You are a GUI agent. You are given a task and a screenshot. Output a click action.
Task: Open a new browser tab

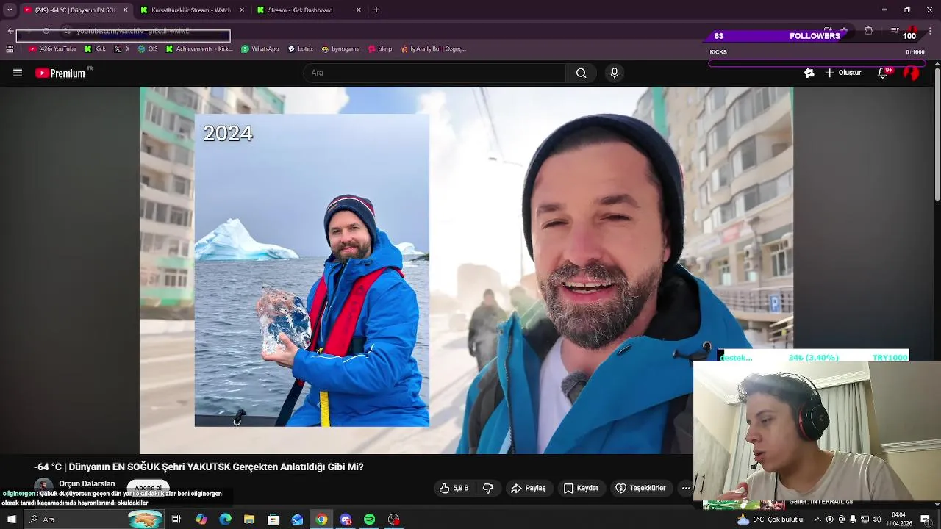point(376,10)
